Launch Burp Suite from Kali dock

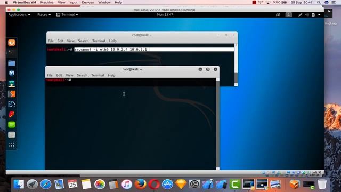(12, 94)
